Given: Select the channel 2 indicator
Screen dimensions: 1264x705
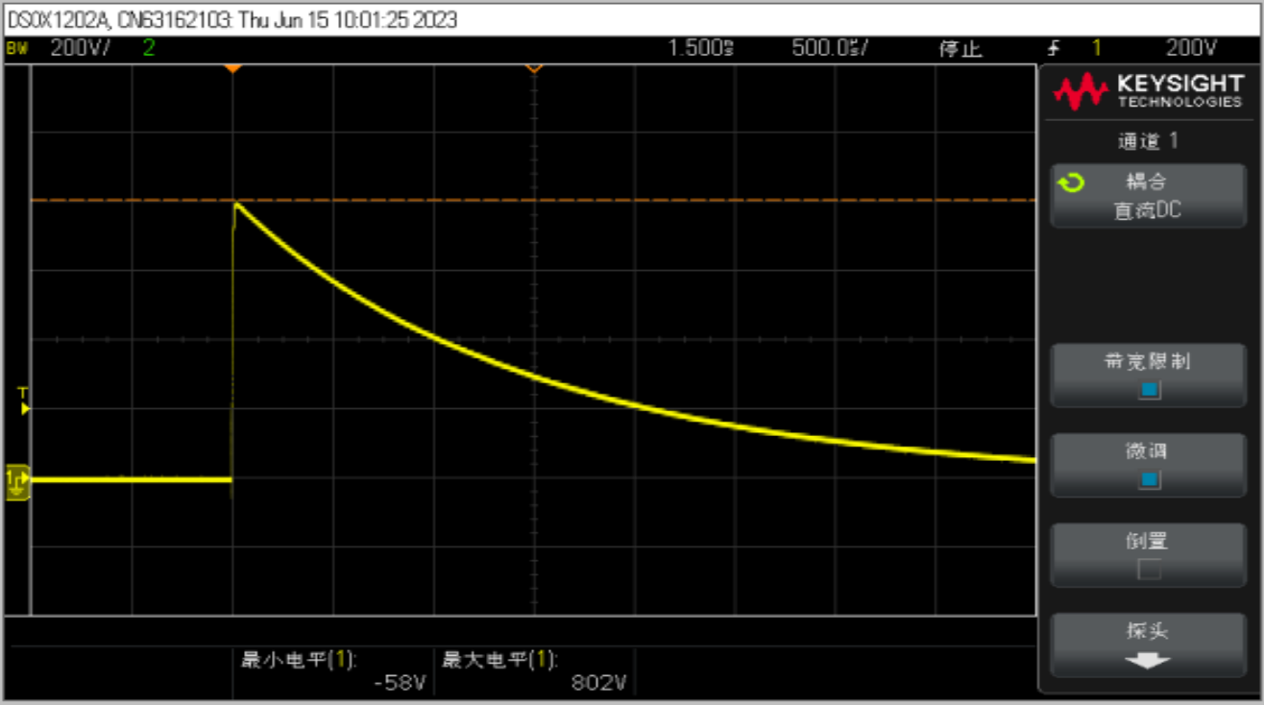Looking at the screenshot, I should click(148, 48).
